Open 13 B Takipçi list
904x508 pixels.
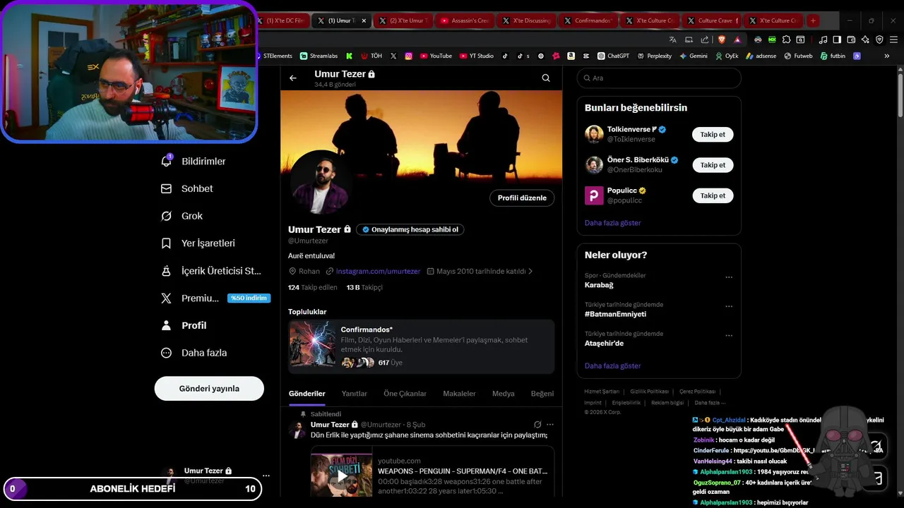pyautogui.click(x=364, y=288)
